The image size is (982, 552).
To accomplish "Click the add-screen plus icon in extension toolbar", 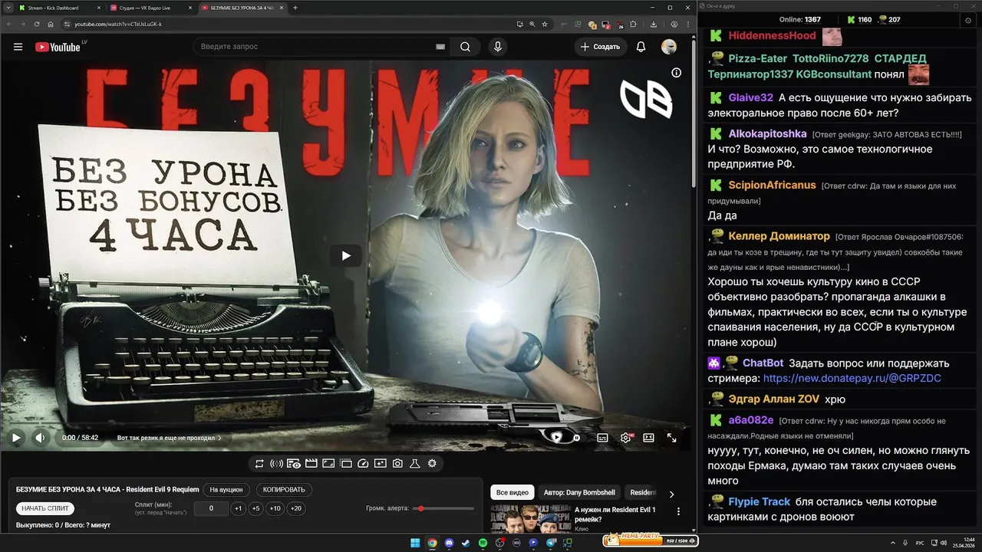I will point(380,463).
